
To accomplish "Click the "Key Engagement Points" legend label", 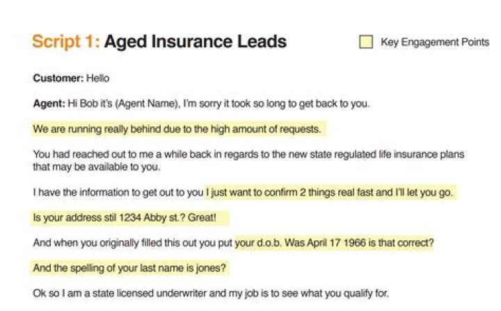I will point(434,42).
